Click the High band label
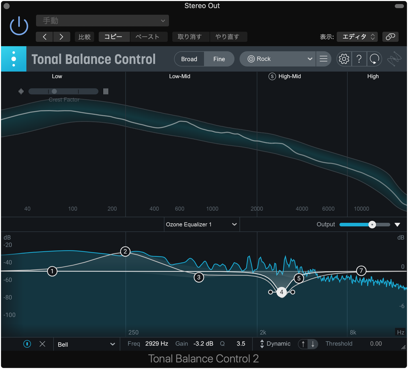408x369 pixels. point(373,76)
